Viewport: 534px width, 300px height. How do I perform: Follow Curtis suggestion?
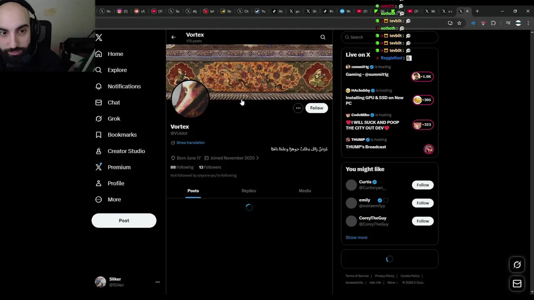423,185
